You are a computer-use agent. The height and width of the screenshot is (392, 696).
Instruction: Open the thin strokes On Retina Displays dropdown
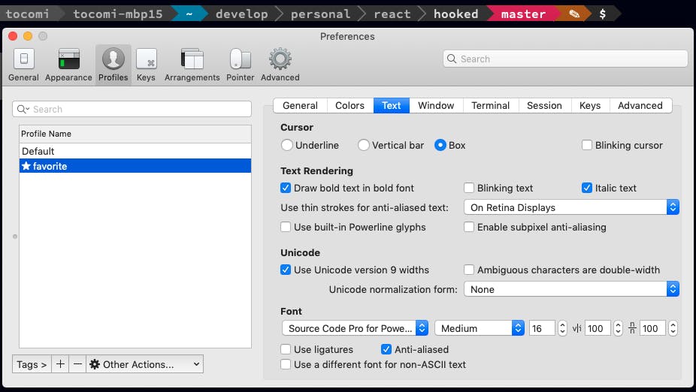click(x=571, y=207)
